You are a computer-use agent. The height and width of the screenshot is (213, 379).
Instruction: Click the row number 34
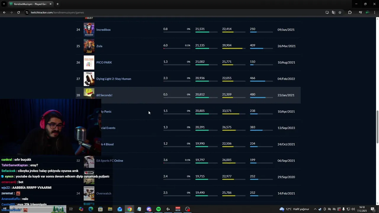pos(78,193)
